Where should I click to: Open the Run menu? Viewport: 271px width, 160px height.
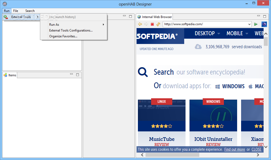(x=7, y=11)
